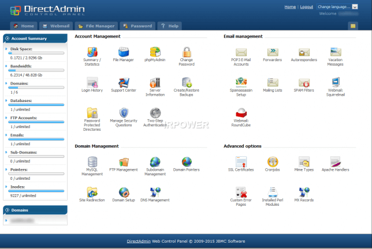The height and width of the screenshot is (249, 372).
Task: Open Subdomain Management
Action: pos(155,162)
